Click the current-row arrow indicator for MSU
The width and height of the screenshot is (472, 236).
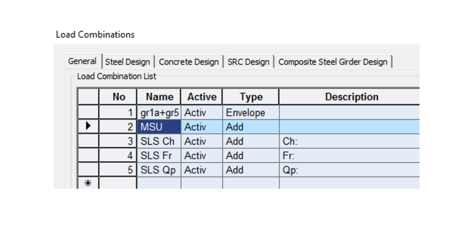pyautogui.click(x=88, y=127)
